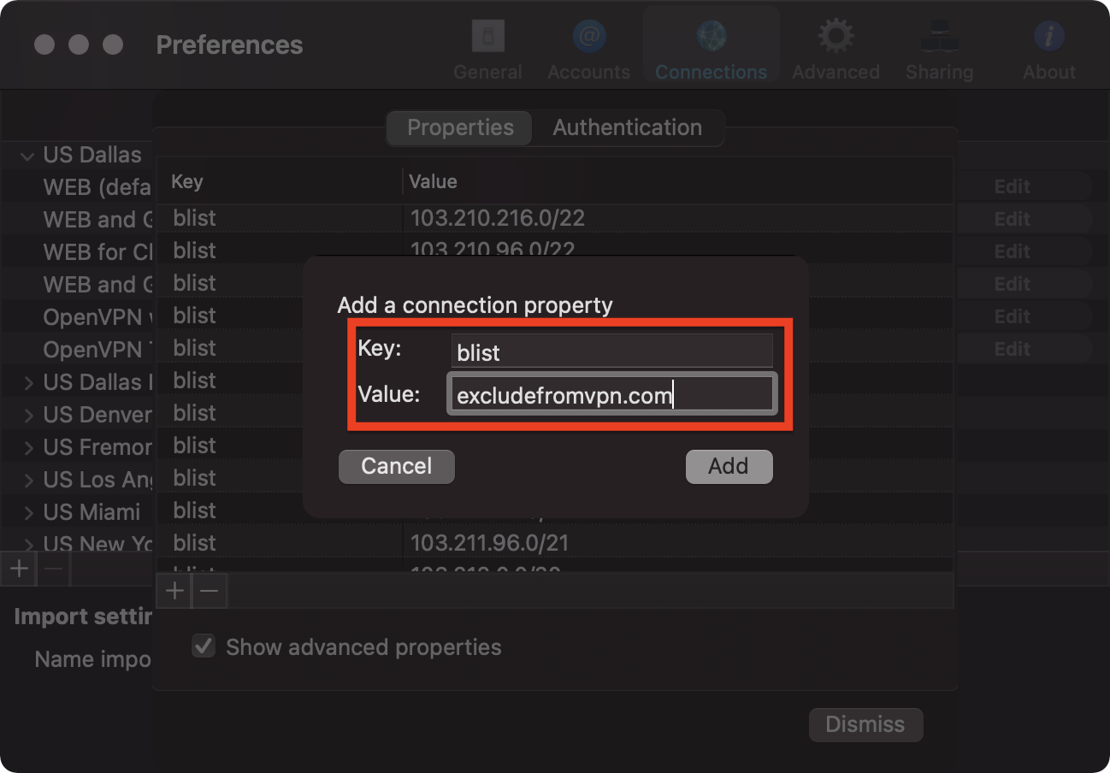Click the minus icon under properties table
The image size is (1110, 773).
click(209, 590)
